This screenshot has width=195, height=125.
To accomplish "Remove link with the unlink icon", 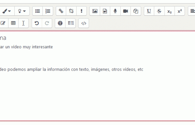I will click(71, 11).
